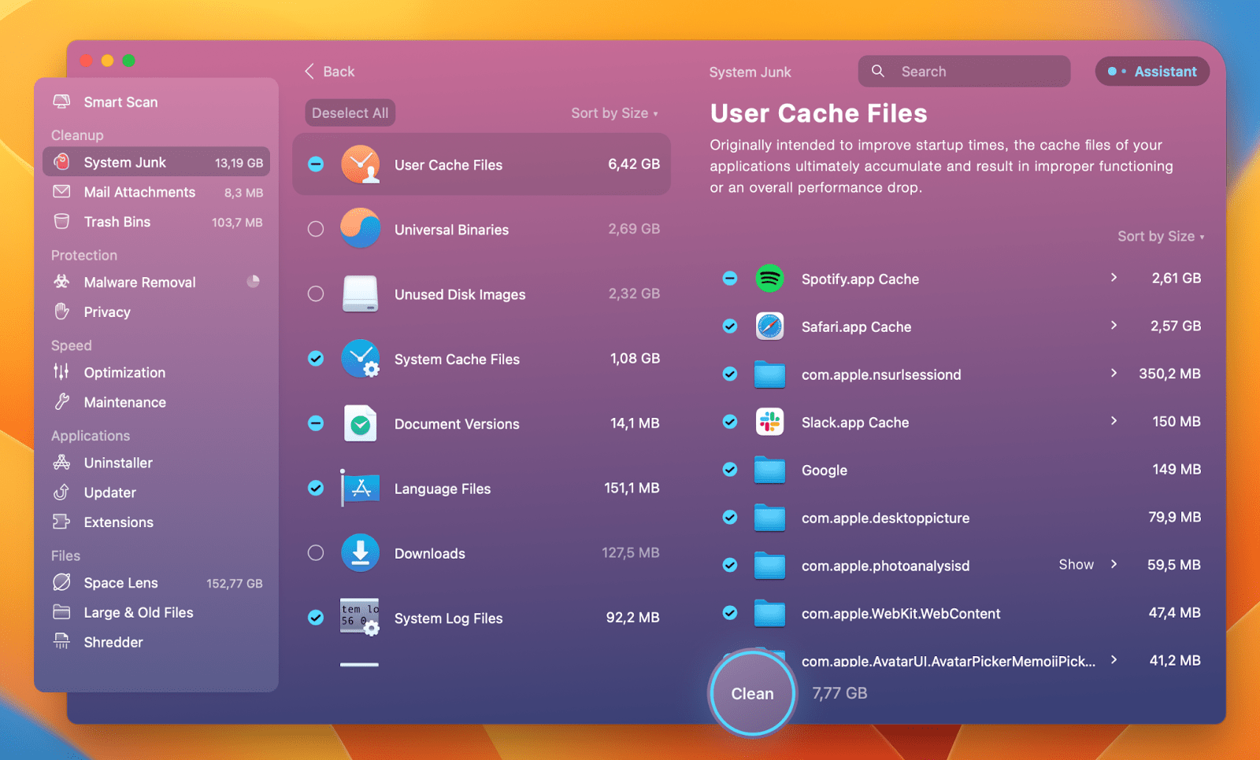
Task: Open the Optimization module
Action: (x=156, y=372)
